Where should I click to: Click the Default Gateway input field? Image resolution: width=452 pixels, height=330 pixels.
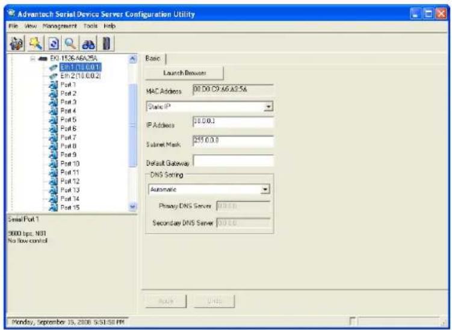(x=233, y=161)
